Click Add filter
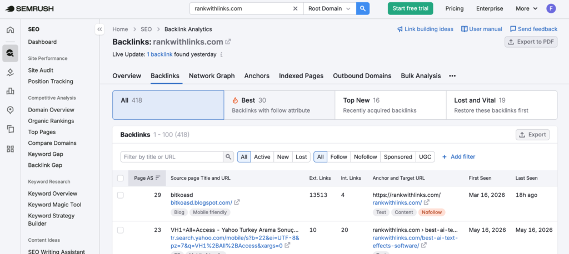569x254 pixels. 458,157
